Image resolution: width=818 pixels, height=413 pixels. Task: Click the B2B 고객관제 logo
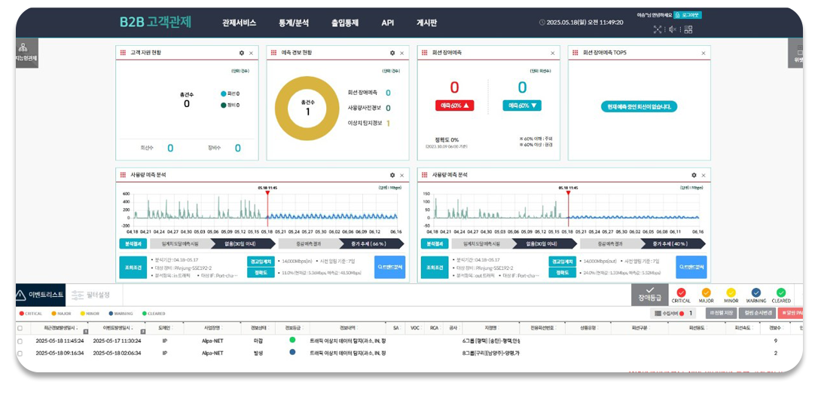(x=155, y=22)
